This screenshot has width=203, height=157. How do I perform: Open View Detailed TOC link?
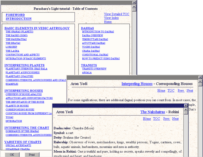117,14
